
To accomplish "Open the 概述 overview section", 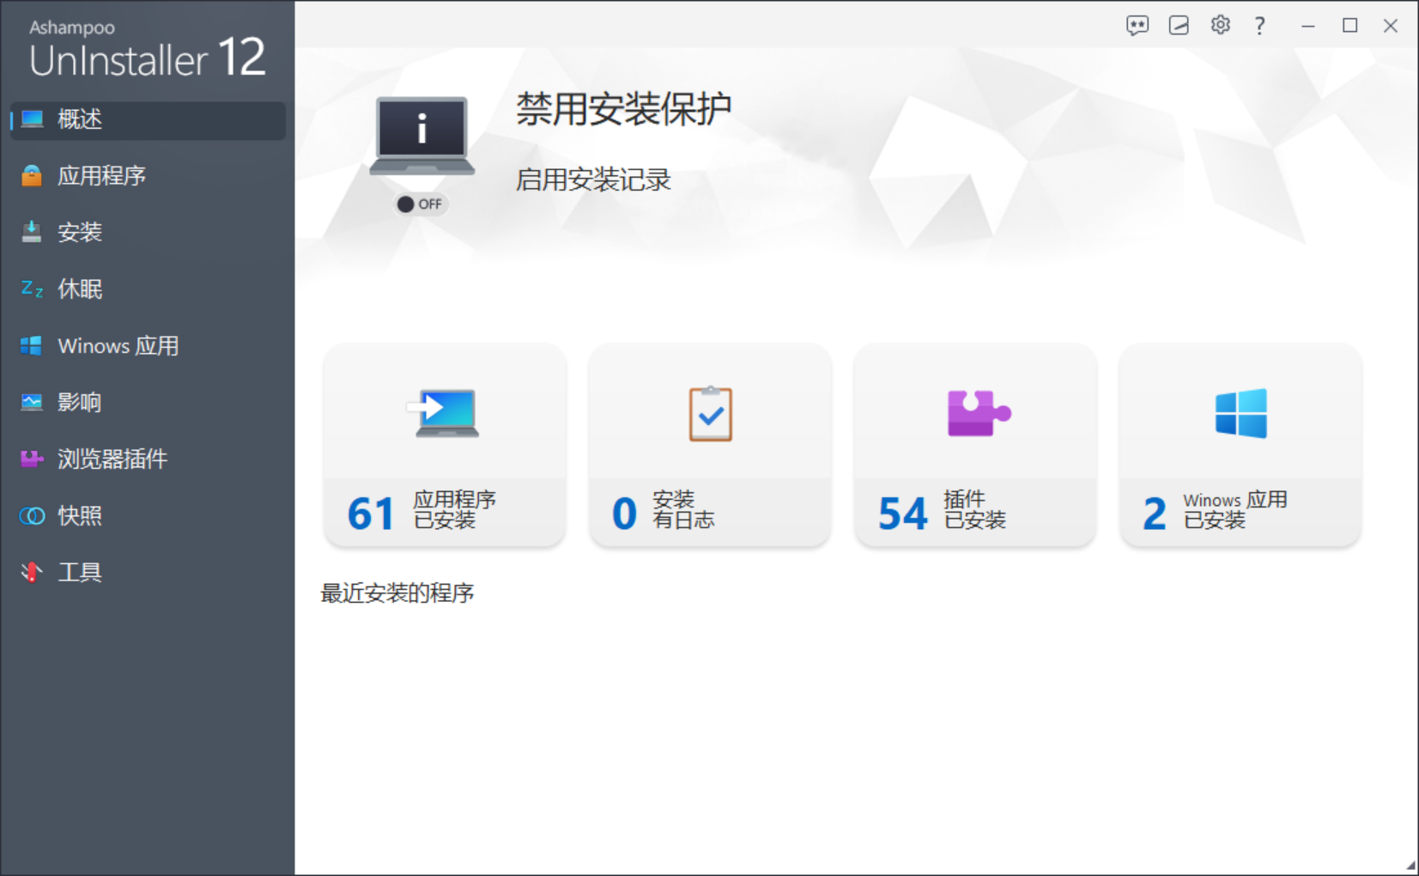I will pos(148,119).
